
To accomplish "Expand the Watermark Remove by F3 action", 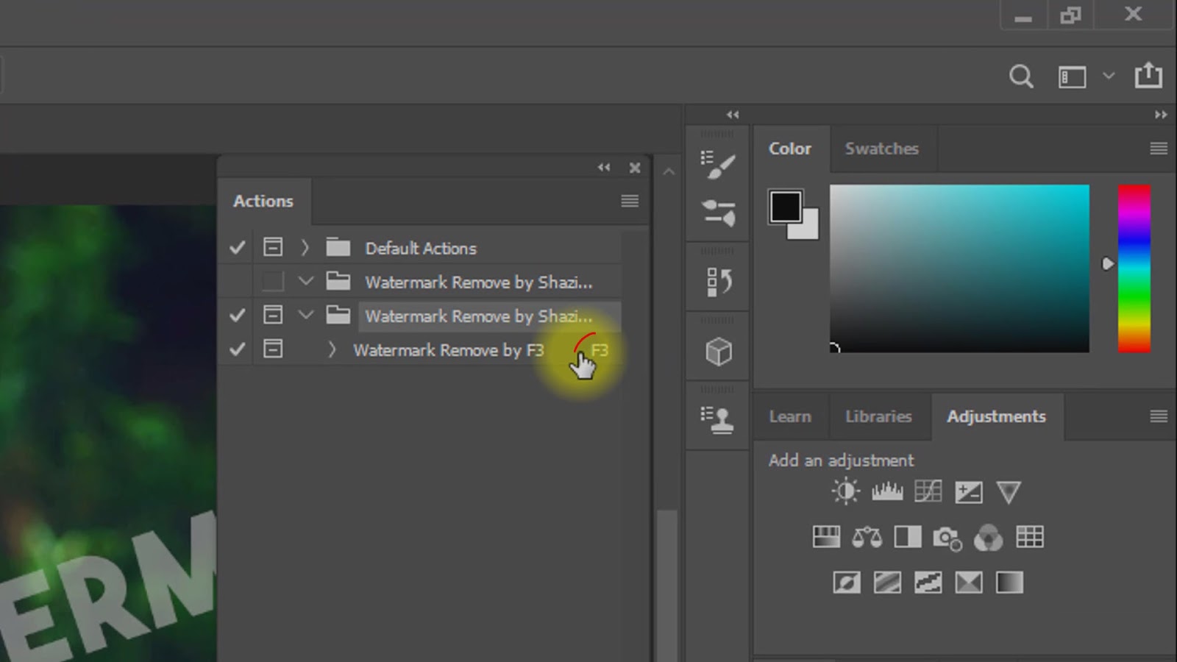I will coord(332,349).
